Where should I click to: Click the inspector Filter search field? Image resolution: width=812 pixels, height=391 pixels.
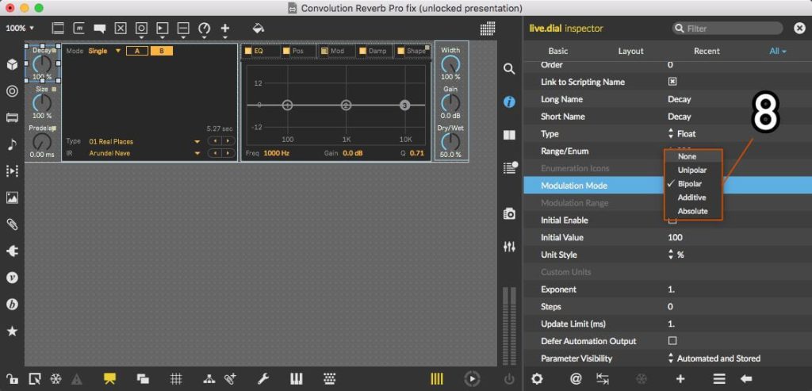[x=728, y=29]
